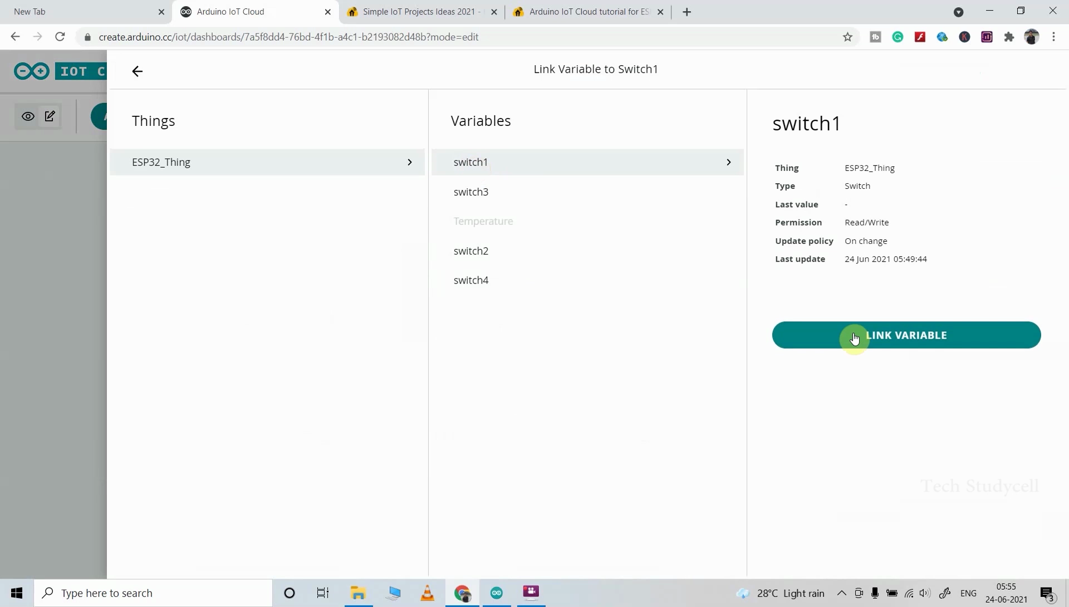Viewport: 1069px width, 607px height.
Task: Expand the ESP32_Thing entry
Action: tap(410, 162)
